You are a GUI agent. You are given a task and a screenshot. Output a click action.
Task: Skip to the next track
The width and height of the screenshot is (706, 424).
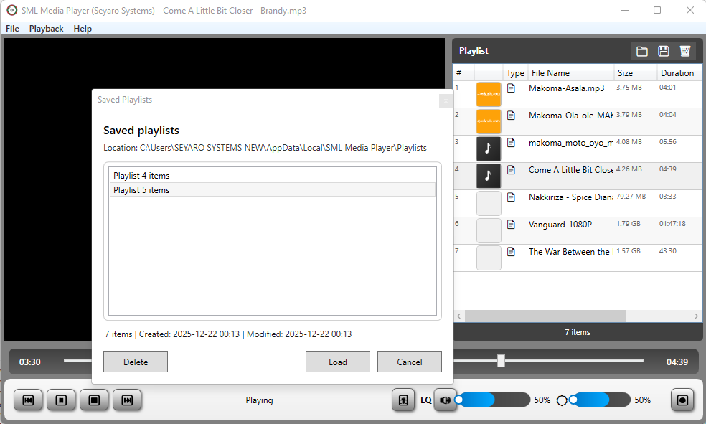click(x=127, y=400)
